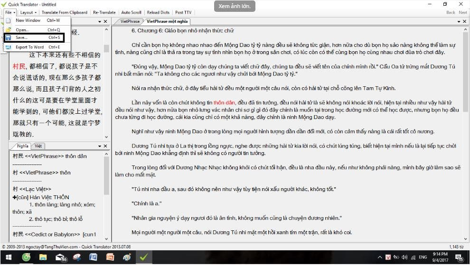The image size is (470, 265).
Task: Close the Nghĩa dictionary panel
Action: (106, 146)
